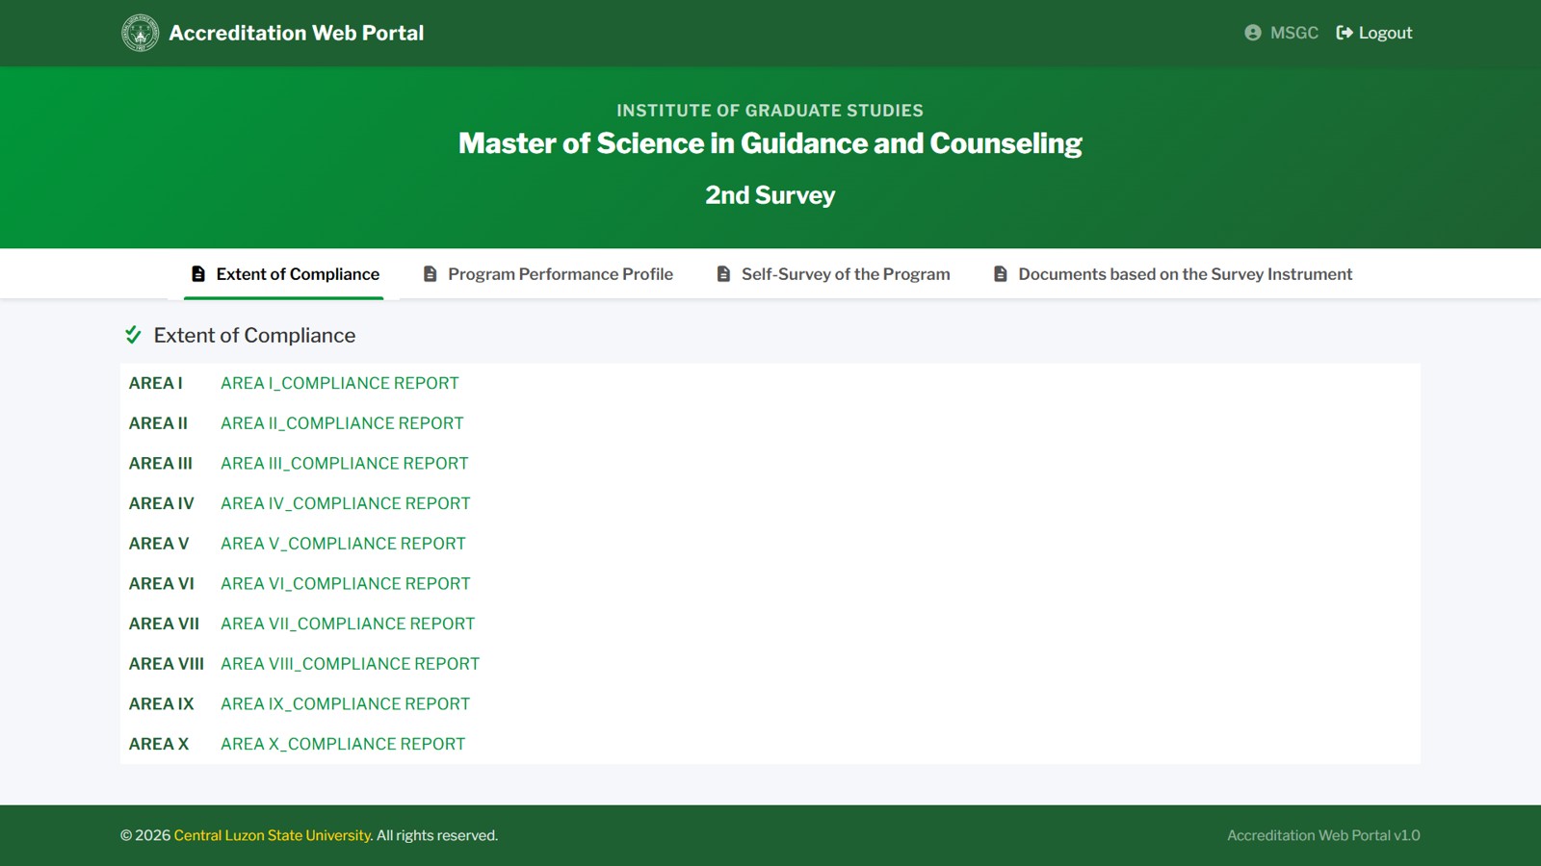Click the Extent of Compliance section heading
Image resolution: width=1541 pixels, height=866 pixels.
[254, 335]
